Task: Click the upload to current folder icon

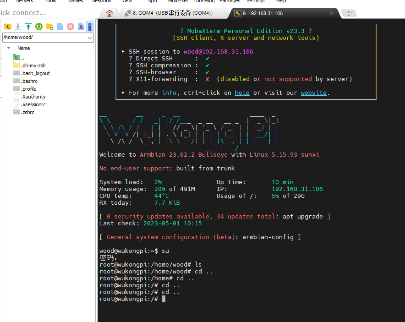Action: tap(28, 27)
